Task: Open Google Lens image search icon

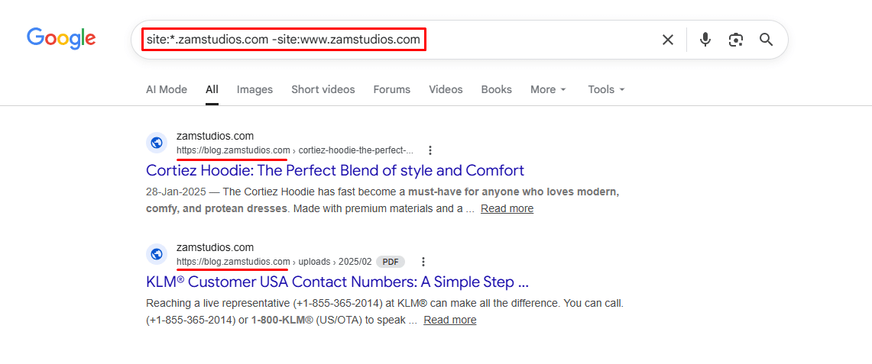Action: [736, 40]
